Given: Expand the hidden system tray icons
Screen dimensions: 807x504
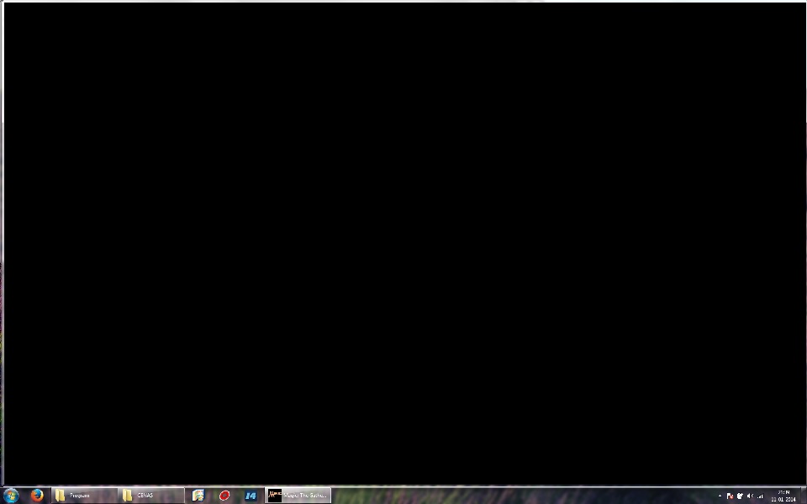Looking at the screenshot, I should pos(720,496).
